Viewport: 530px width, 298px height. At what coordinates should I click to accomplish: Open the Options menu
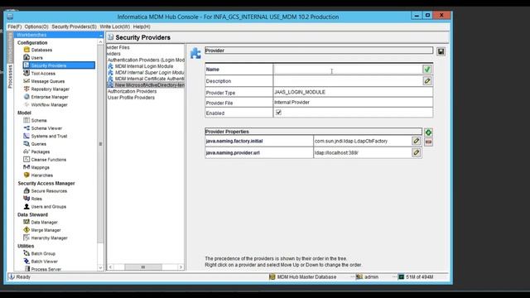[x=36, y=26]
